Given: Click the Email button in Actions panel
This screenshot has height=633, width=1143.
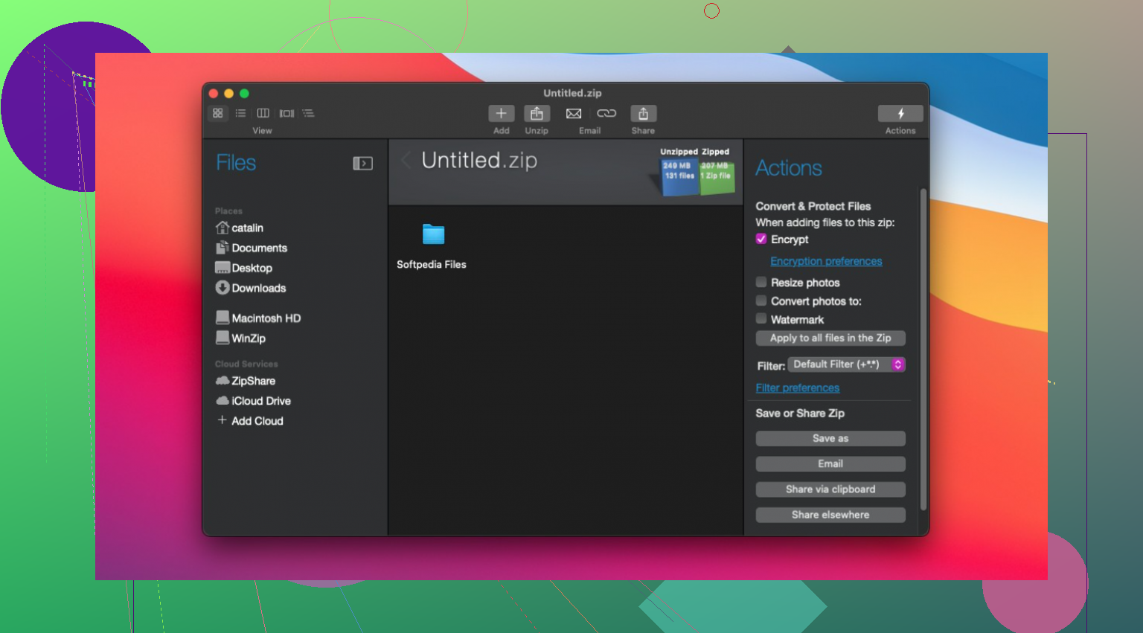Looking at the screenshot, I should pyautogui.click(x=830, y=463).
